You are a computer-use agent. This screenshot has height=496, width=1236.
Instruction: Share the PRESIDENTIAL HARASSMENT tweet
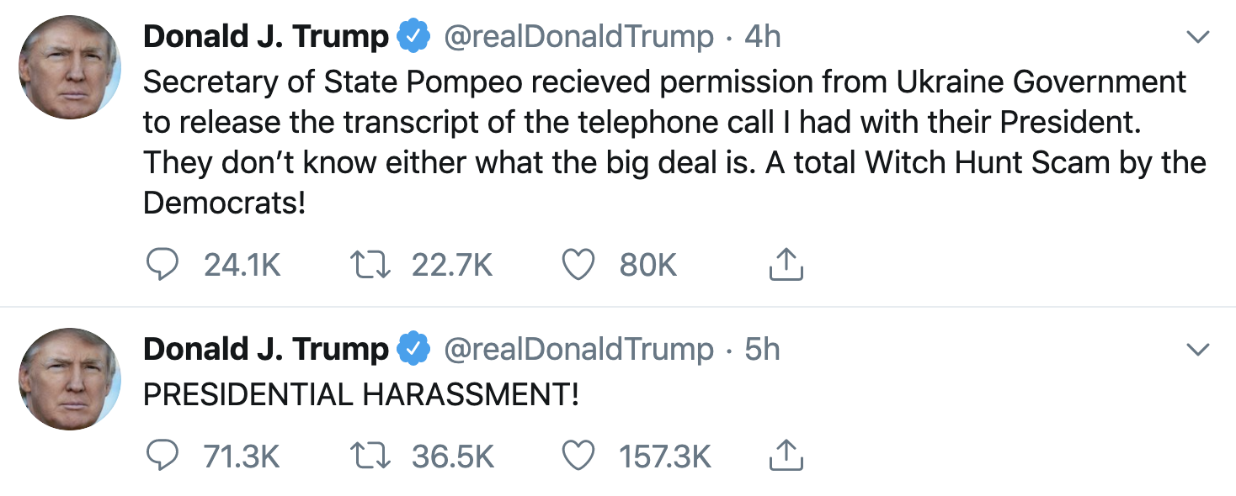point(786,456)
